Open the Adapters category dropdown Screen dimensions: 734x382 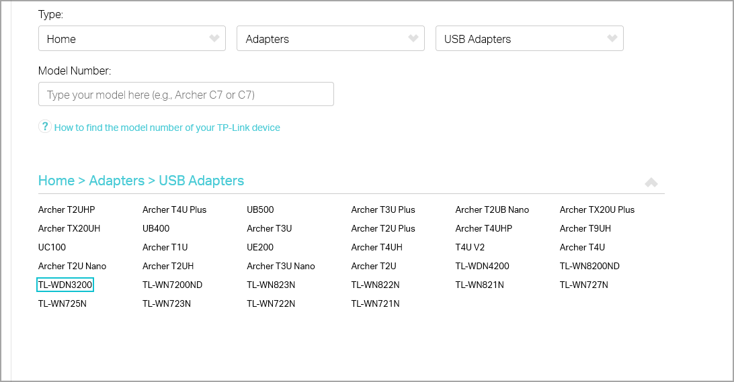coord(331,38)
